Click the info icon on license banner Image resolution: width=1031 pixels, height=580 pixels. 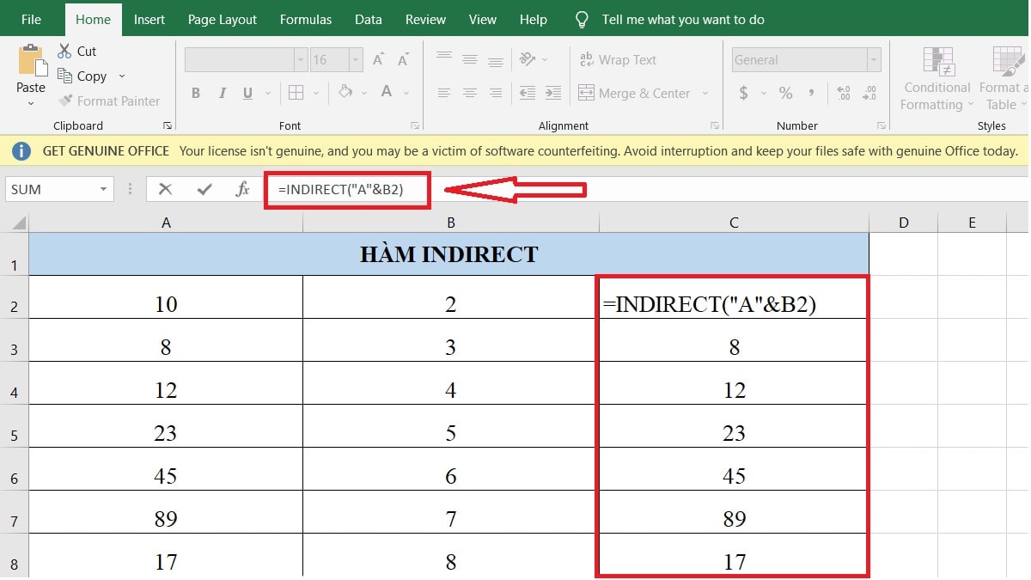click(21, 151)
